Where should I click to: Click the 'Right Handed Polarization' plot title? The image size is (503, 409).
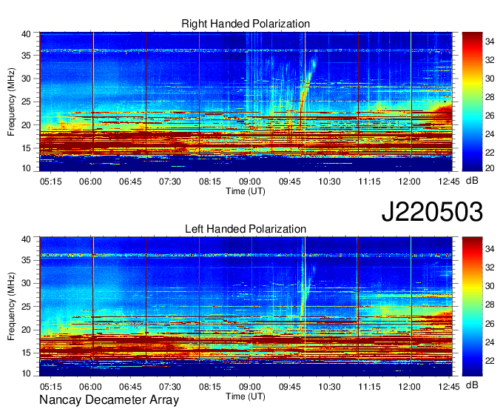pos(246,24)
